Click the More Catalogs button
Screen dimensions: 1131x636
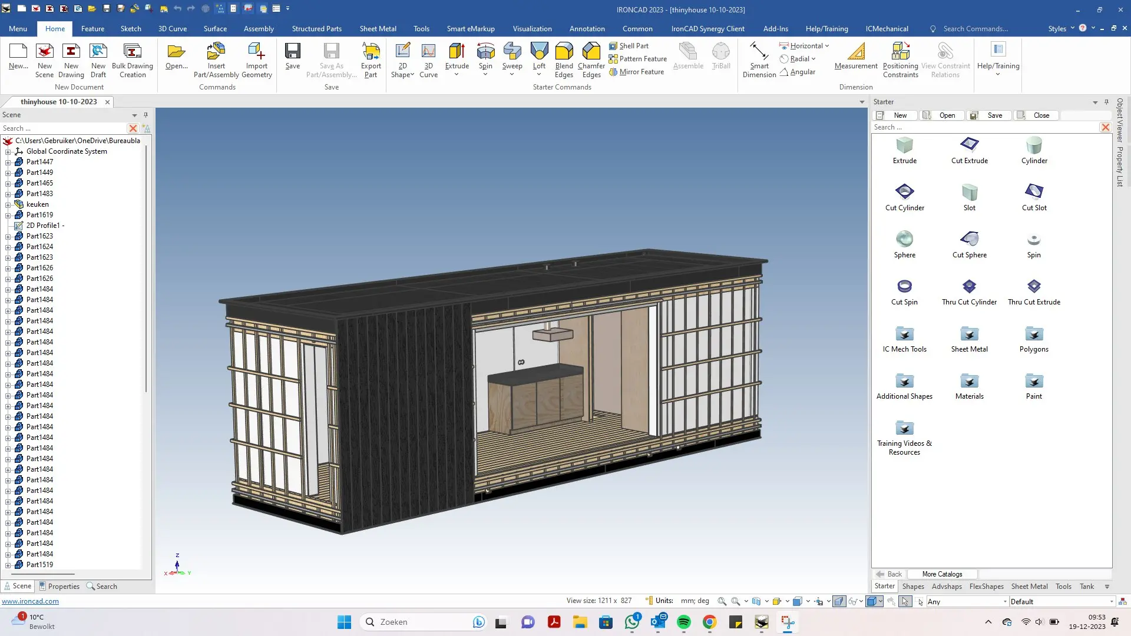point(942,574)
